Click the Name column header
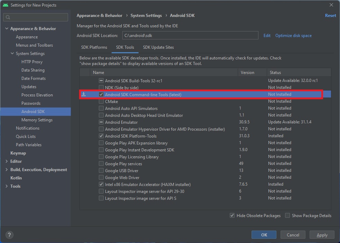 click(x=164, y=73)
